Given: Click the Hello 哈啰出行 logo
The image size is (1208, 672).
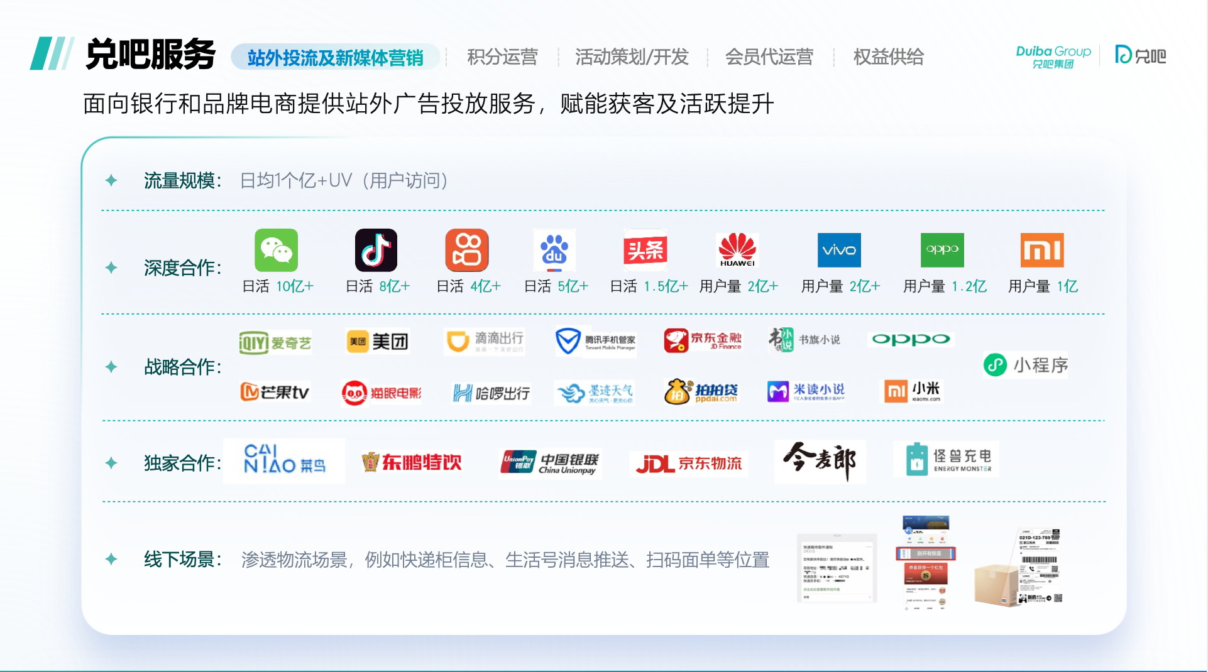Looking at the screenshot, I should click(491, 394).
